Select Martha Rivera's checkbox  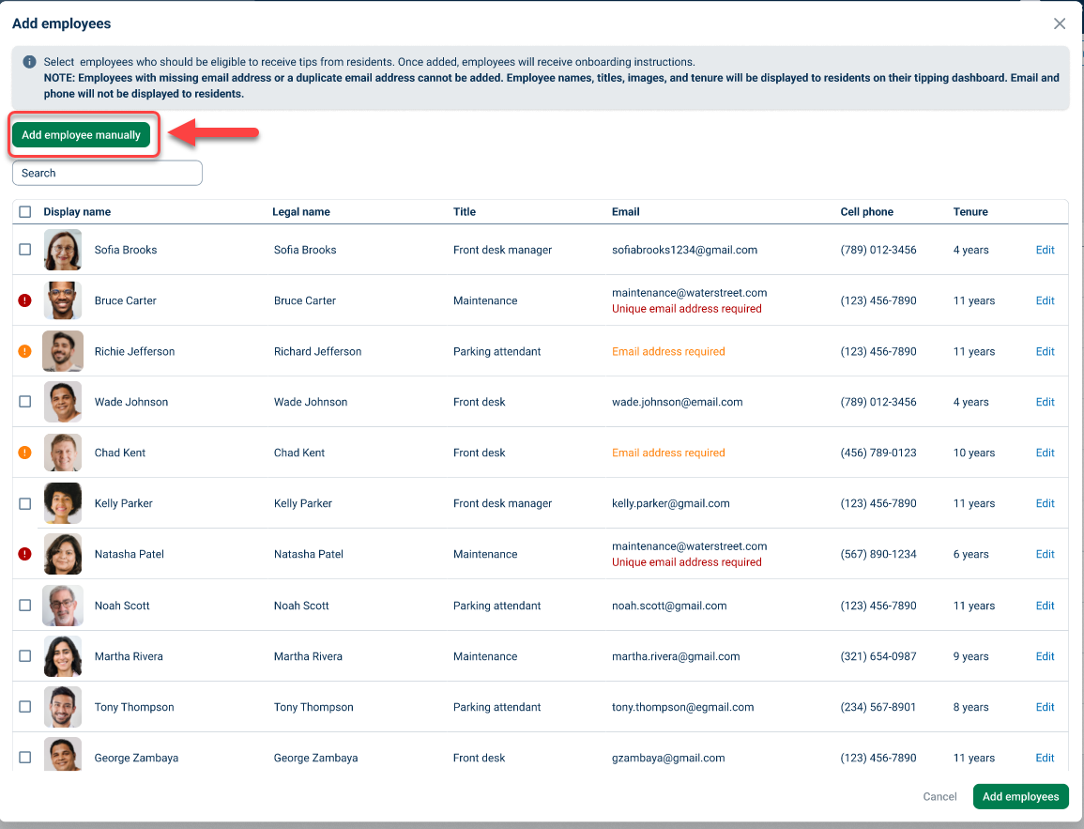(25, 656)
